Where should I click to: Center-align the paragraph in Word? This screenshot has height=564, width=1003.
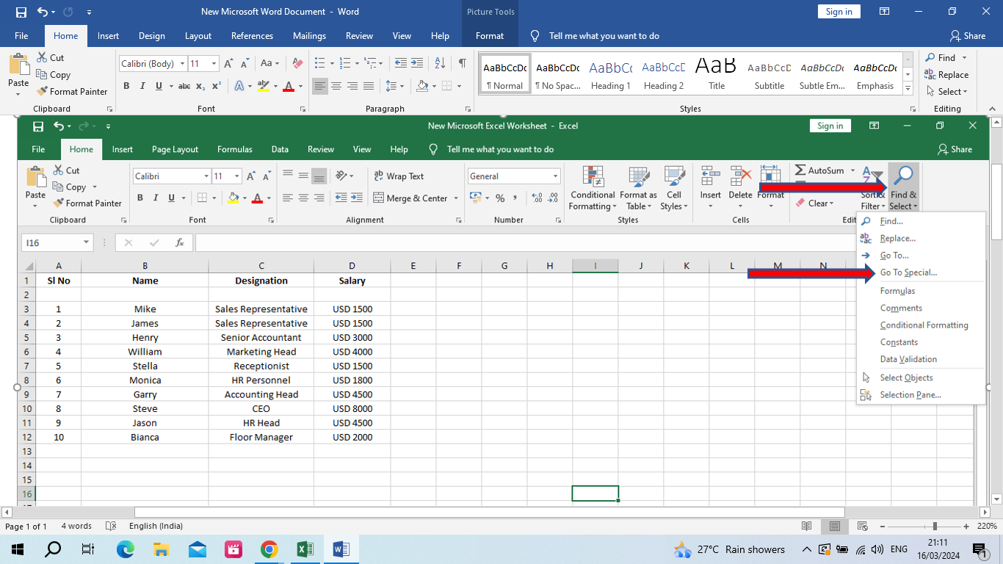coord(336,86)
